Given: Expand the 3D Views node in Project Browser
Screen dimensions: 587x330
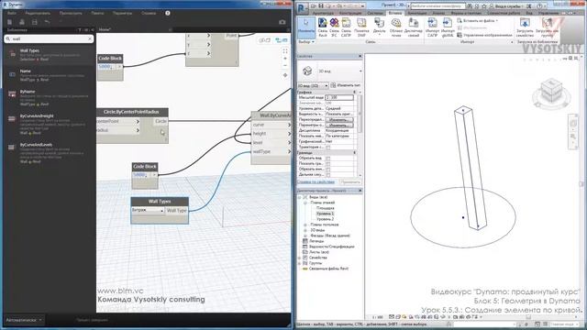Looking at the screenshot, I should coord(305,230).
